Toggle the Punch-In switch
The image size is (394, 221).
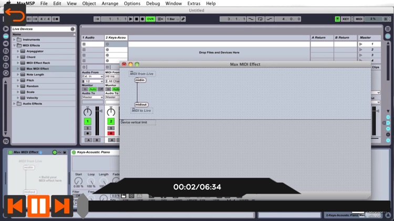pyautogui.click(x=251, y=19)
